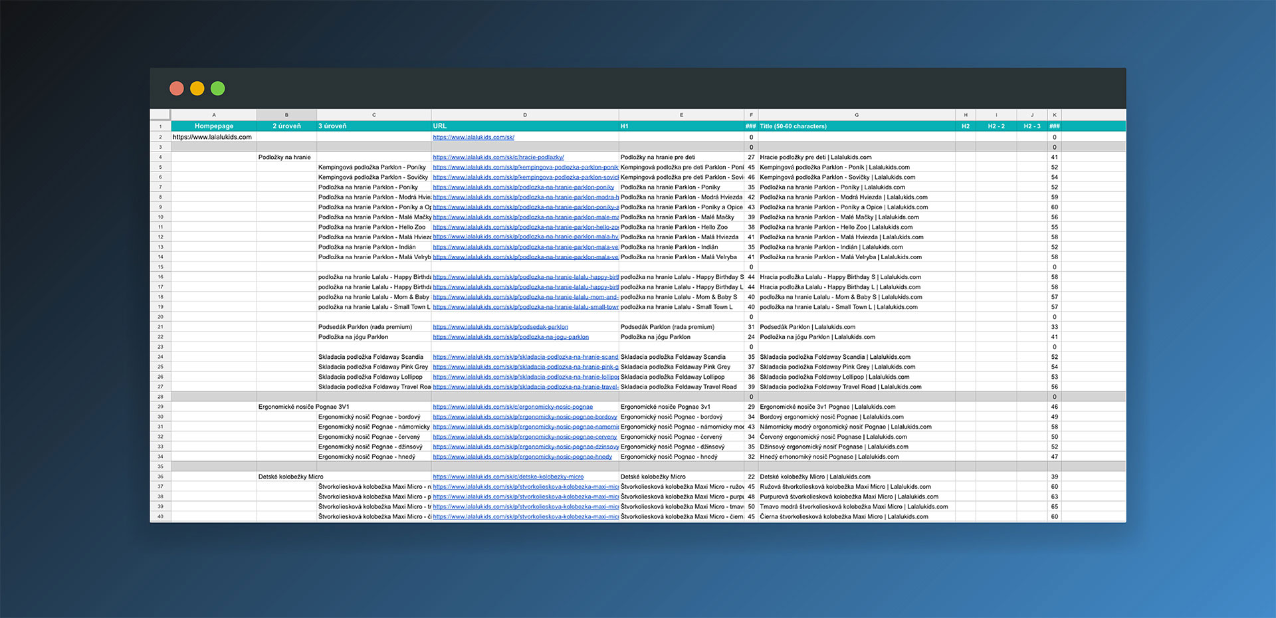1276x618 pixels.
Task: Select the Detské kolobežky Micro cell in column B
Action: click(x=290, y=476)
